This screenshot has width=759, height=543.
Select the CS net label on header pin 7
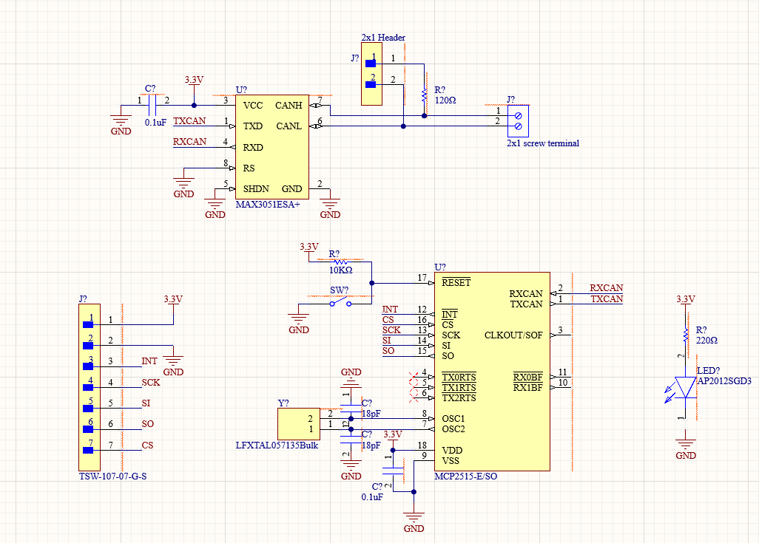click(x=147, y=445)
